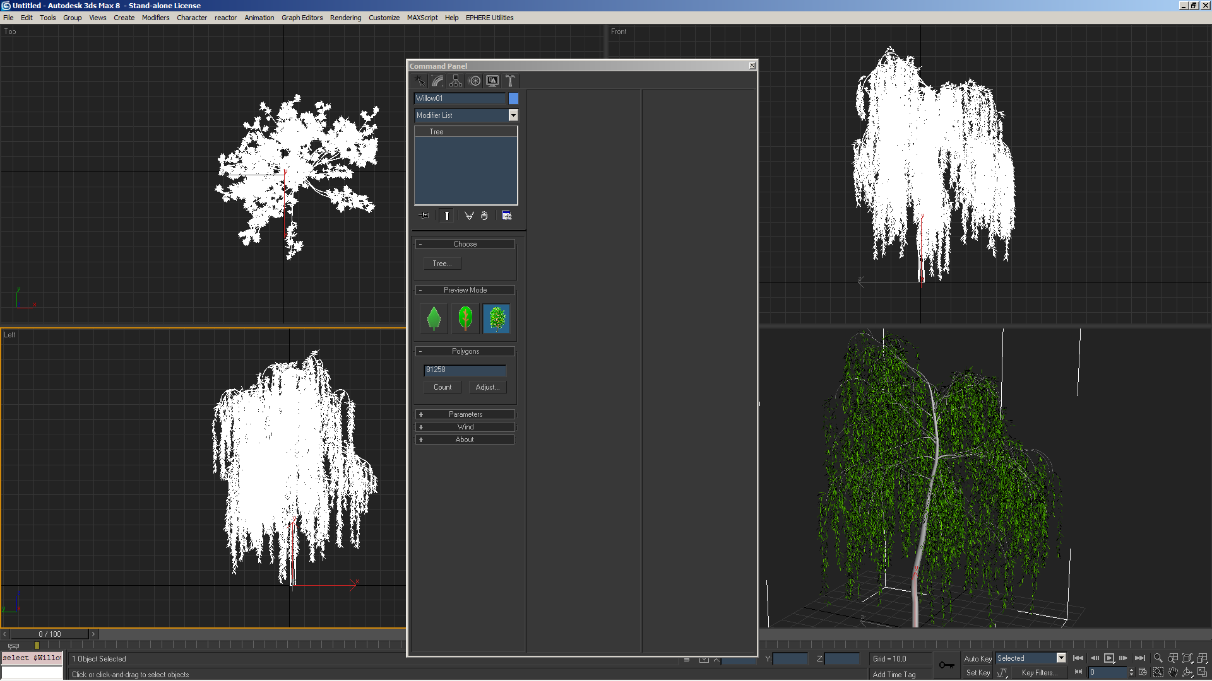The image size is (1212, 681).
Task: Open the Rendering menu
Action: coord(345,18)
